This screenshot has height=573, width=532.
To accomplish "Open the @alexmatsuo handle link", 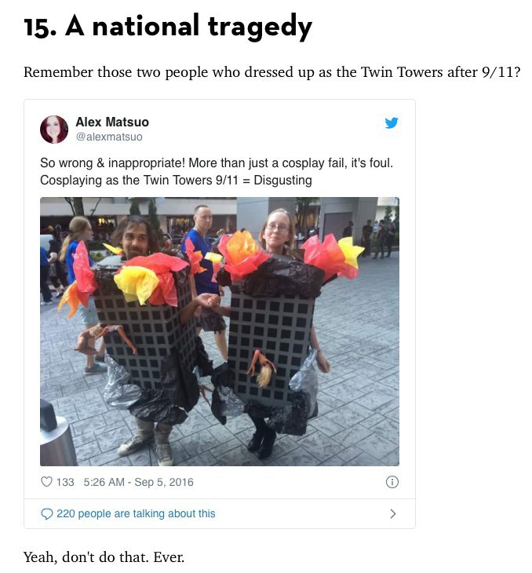I will click(x=109, y=137).
